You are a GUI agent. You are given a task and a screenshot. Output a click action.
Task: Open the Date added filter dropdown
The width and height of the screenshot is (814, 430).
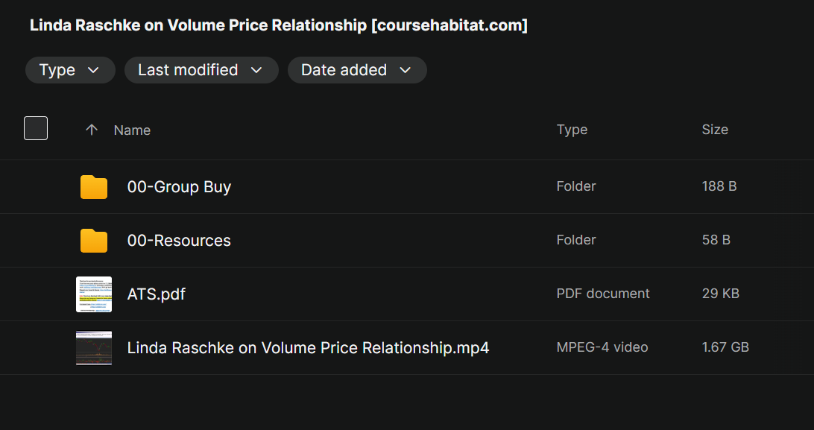[357, 70]
